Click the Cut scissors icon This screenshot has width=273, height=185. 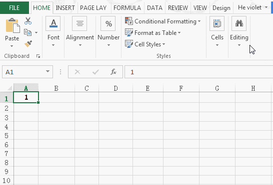[28, 21]
